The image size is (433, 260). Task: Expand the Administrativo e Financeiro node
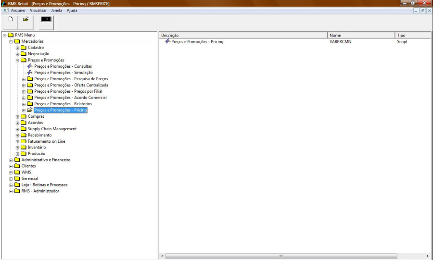[x=11, y=160]
